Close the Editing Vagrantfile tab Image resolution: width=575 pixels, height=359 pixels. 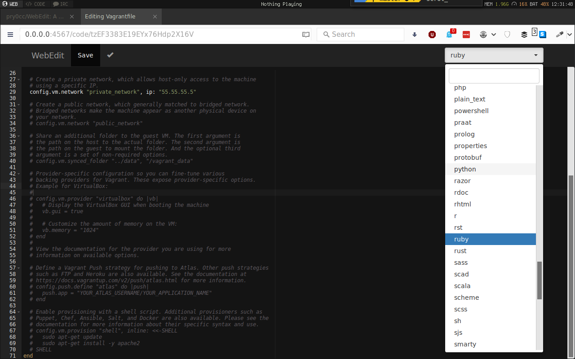tap(155, 17)
